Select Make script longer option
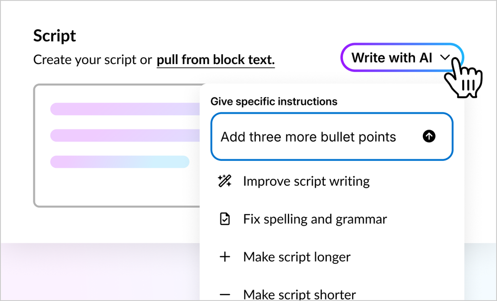Screen dimensions: 497x301 pos(297,257)
